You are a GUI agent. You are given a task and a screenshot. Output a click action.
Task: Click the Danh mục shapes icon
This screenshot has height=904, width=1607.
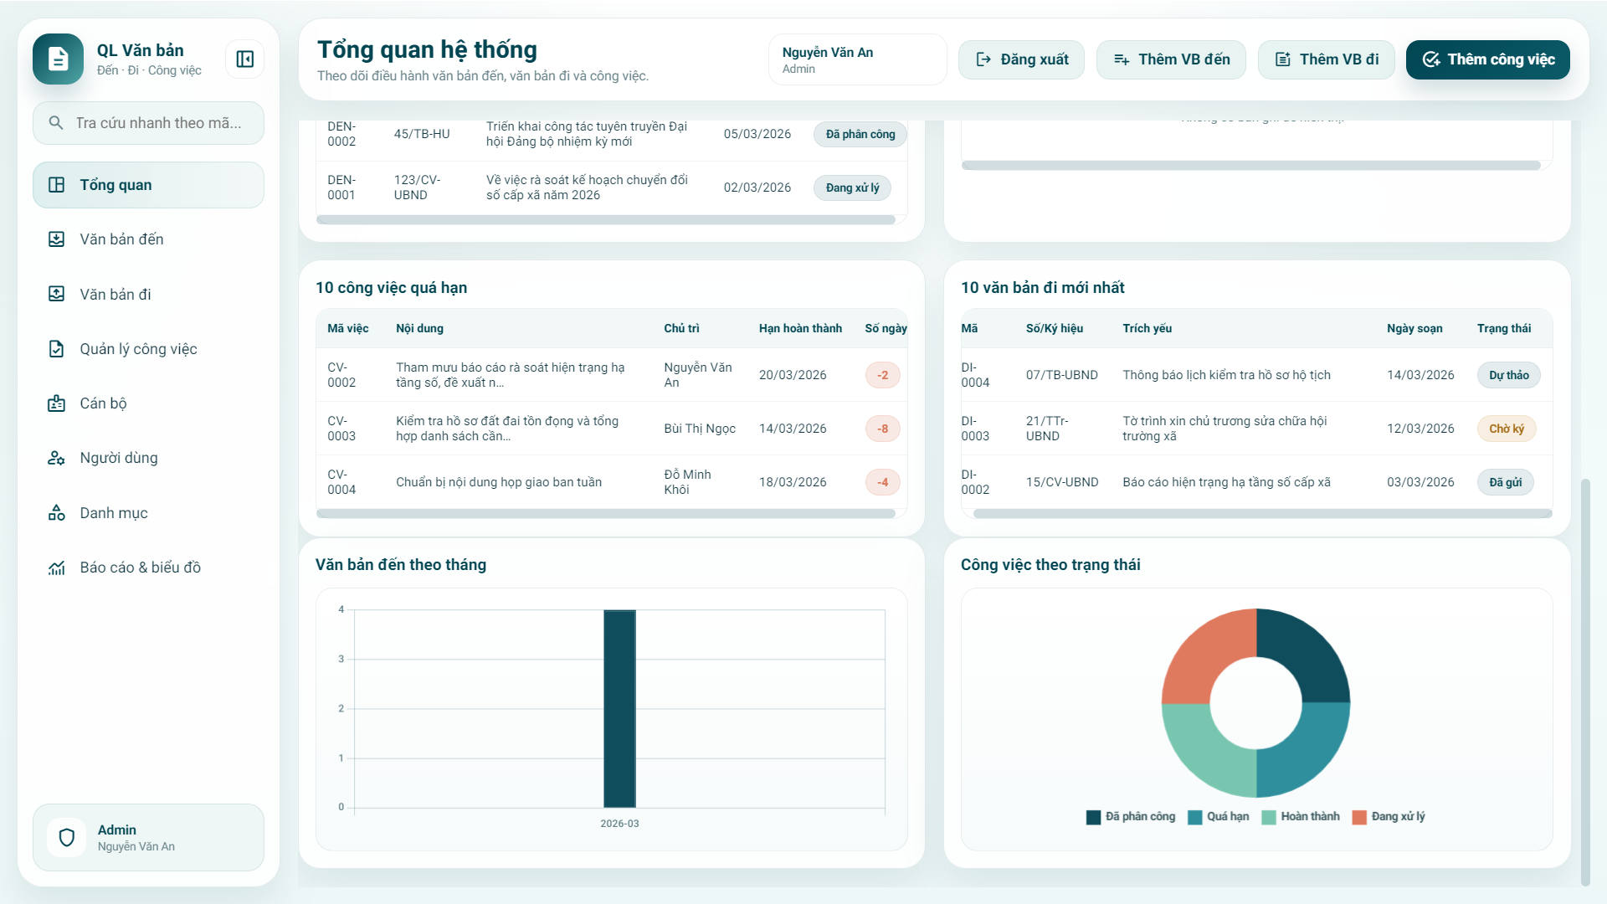56,513
